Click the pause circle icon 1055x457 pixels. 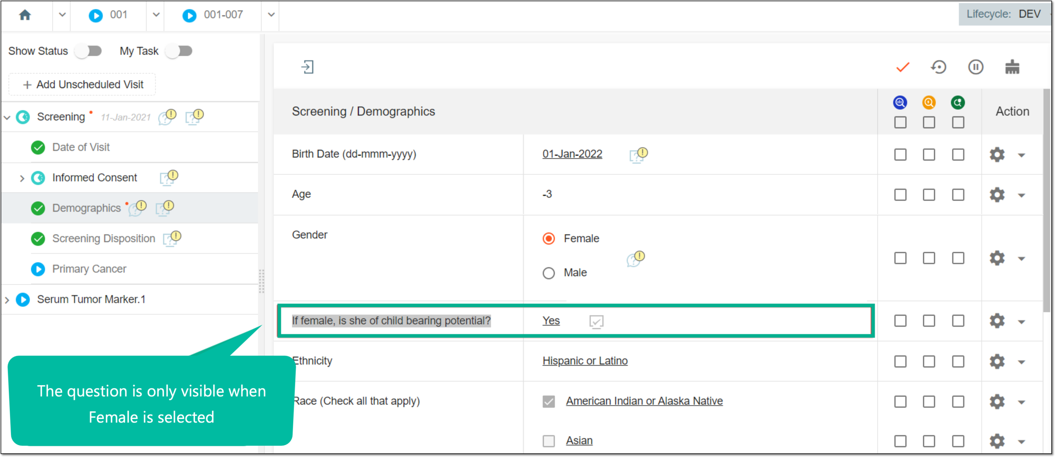click(975, 67)
